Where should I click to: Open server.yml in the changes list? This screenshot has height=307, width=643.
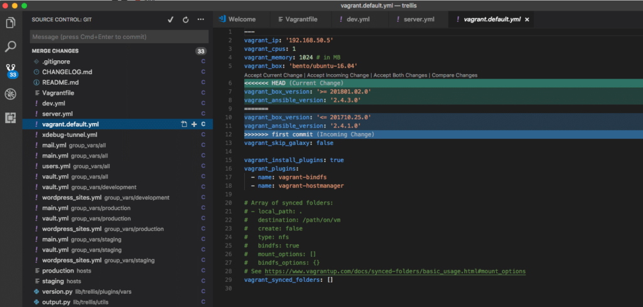pos(117,114)
